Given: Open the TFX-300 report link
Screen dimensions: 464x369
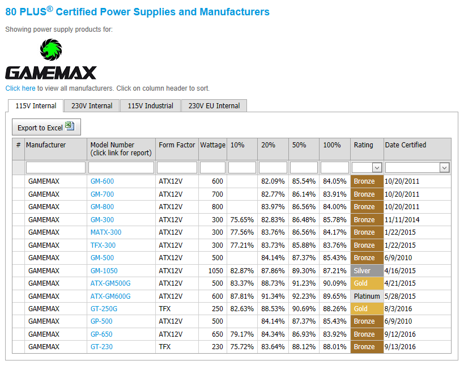Looking at the screenshot, I should [x=103, y=245].
